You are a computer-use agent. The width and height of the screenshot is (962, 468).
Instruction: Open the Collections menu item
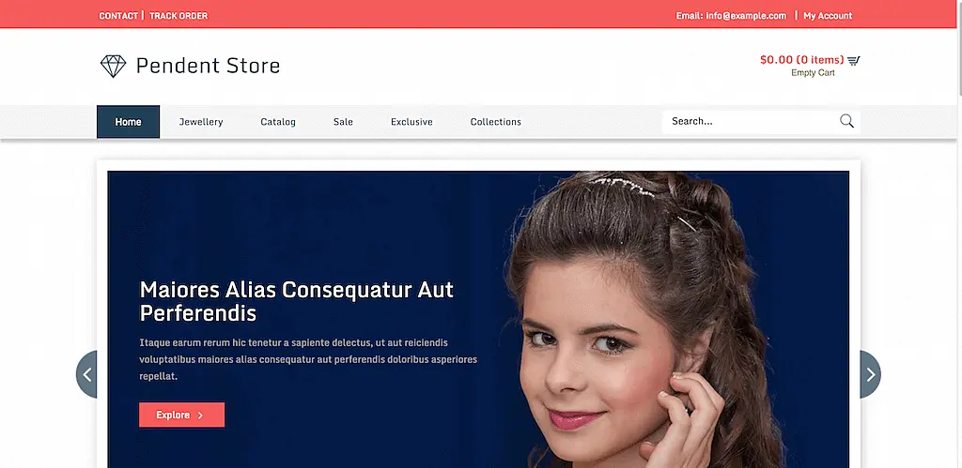coord(496,122)
